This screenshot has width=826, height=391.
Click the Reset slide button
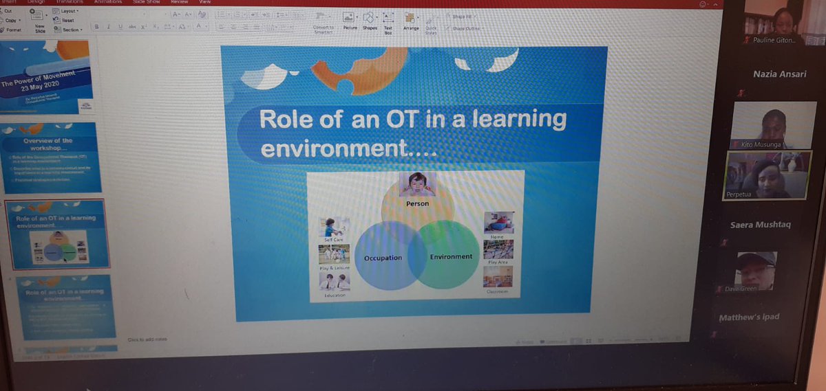[63, 21]
